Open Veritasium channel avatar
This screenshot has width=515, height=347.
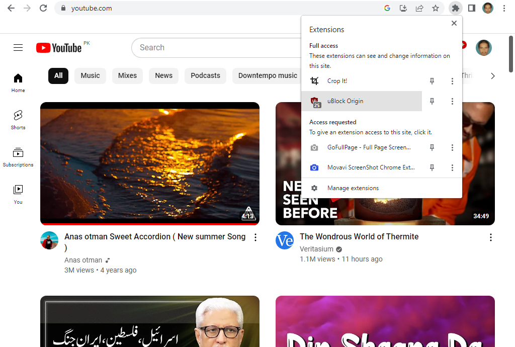[285, 240]
